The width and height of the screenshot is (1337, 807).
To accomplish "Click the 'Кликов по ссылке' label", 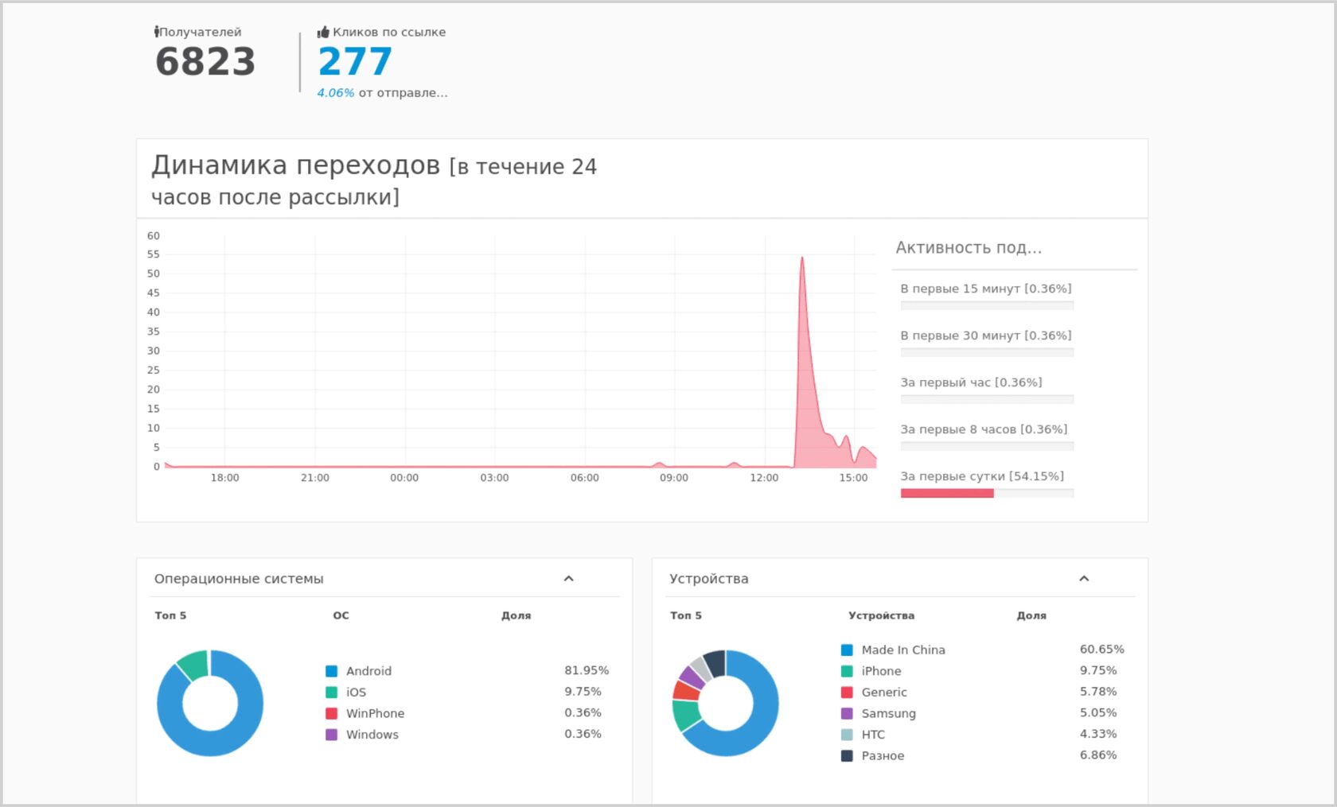I will coord(389,32).
